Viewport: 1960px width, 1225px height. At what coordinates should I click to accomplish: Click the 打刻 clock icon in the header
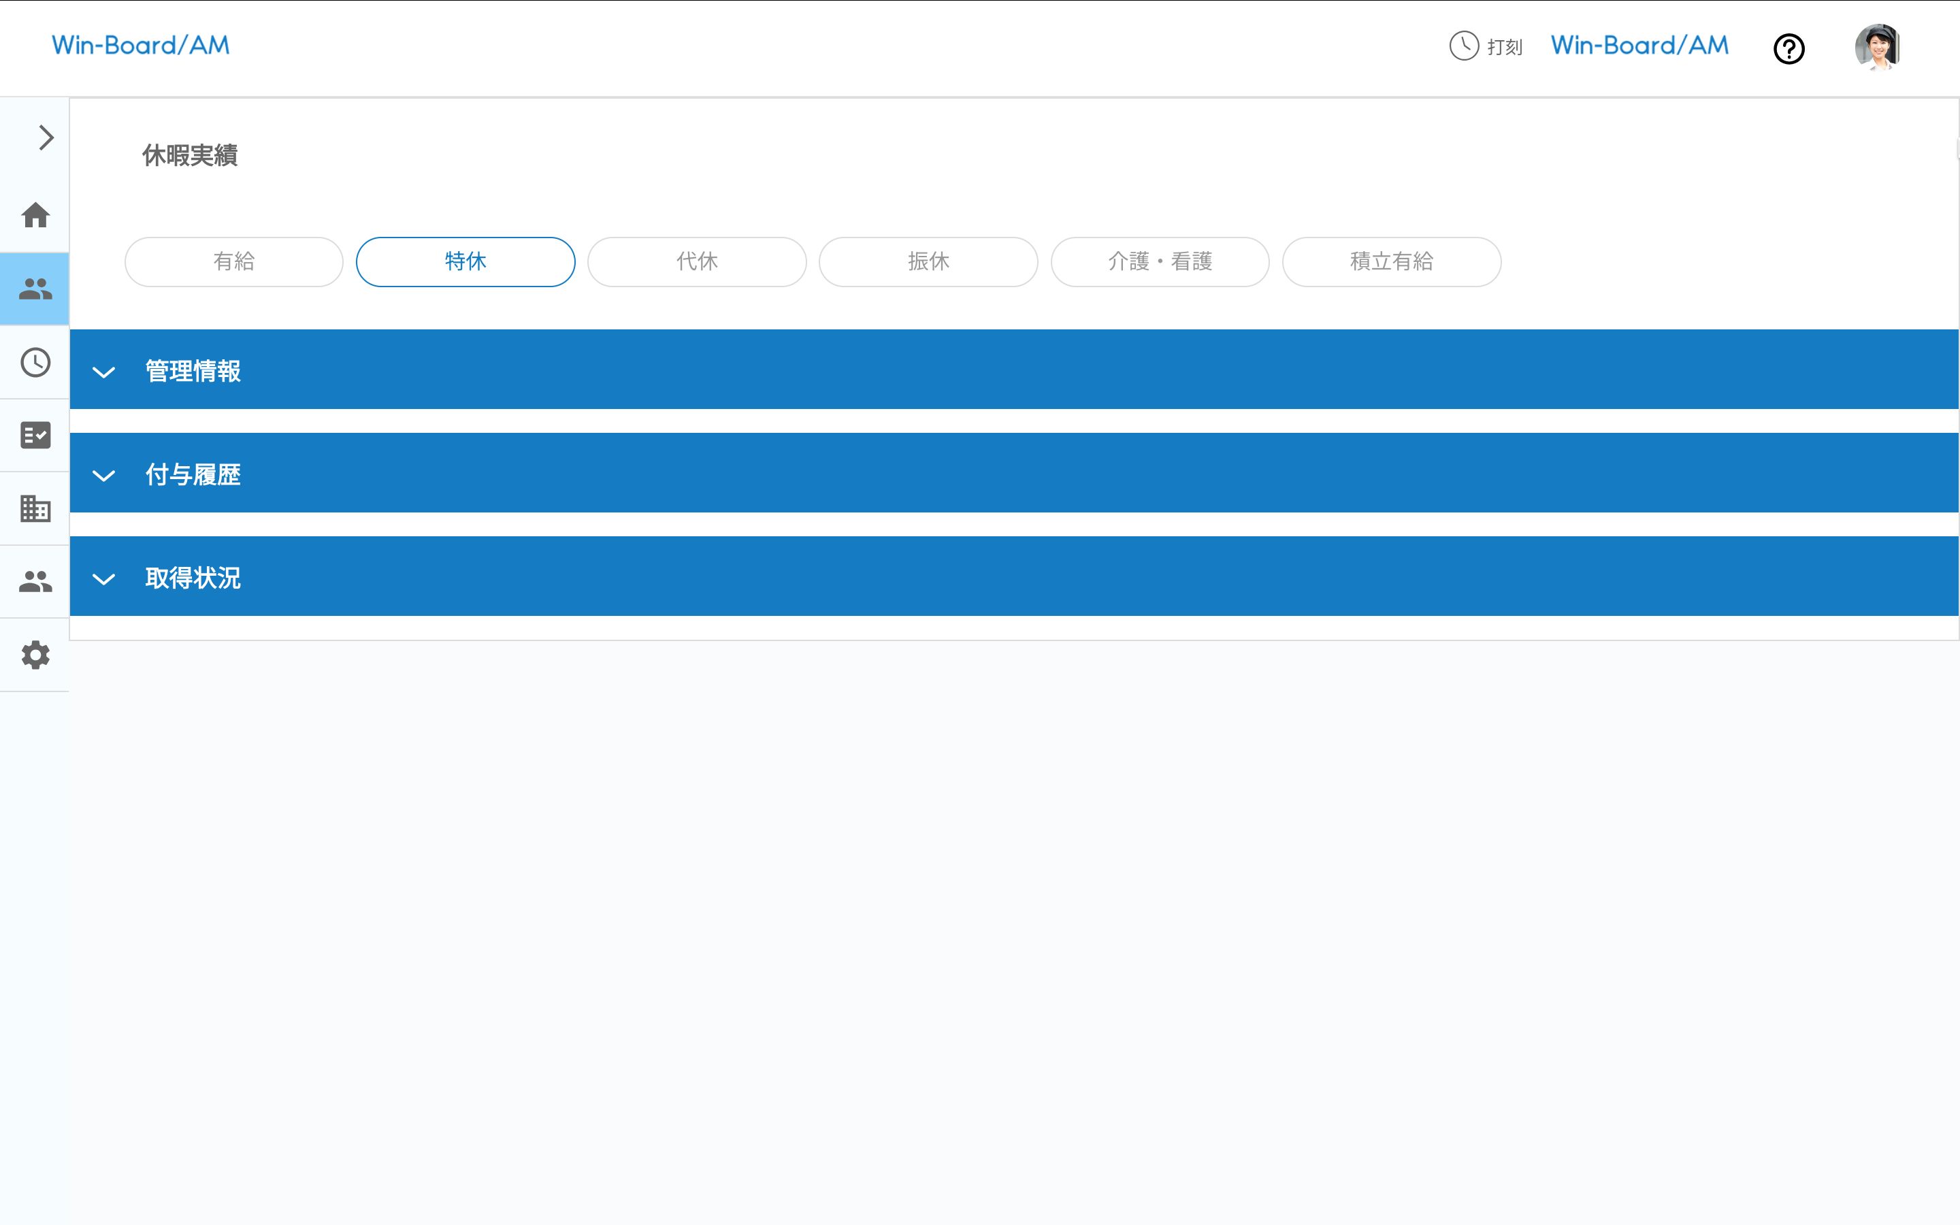tap(1463, 46)
